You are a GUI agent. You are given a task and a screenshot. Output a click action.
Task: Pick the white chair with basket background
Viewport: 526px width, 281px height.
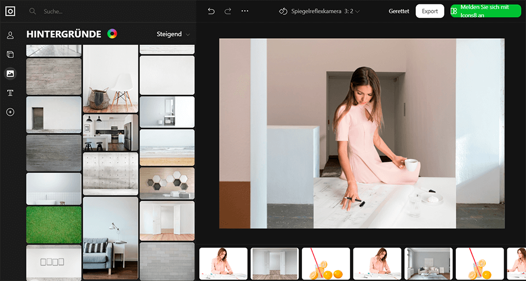pos(111,79)
